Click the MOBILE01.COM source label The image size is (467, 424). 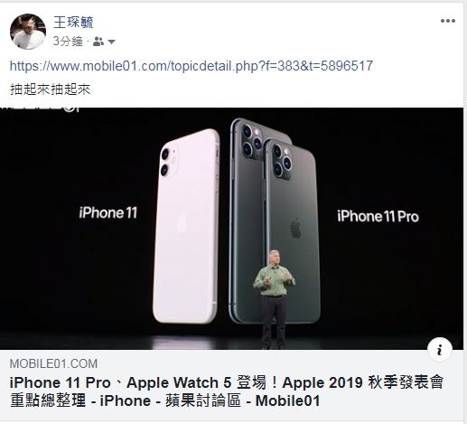(53, 363)
